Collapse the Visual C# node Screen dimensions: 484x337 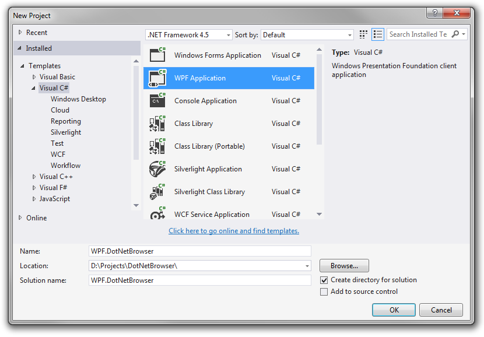pyautogui.click(x=33, y=88)
